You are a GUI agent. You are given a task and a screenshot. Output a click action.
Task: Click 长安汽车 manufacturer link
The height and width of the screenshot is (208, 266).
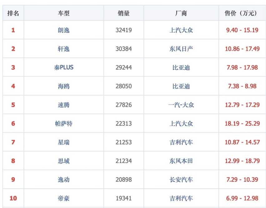[x=181, y=180]
